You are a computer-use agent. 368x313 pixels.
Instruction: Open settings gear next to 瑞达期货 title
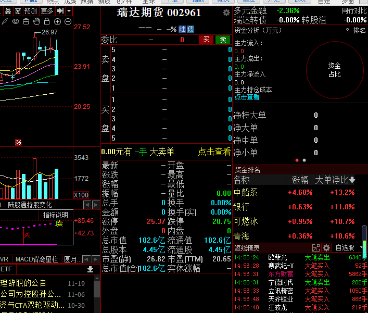(226, 12)
